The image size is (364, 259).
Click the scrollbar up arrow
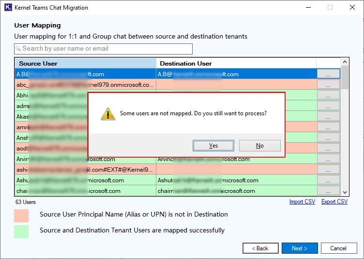click(x=345, y=62)
